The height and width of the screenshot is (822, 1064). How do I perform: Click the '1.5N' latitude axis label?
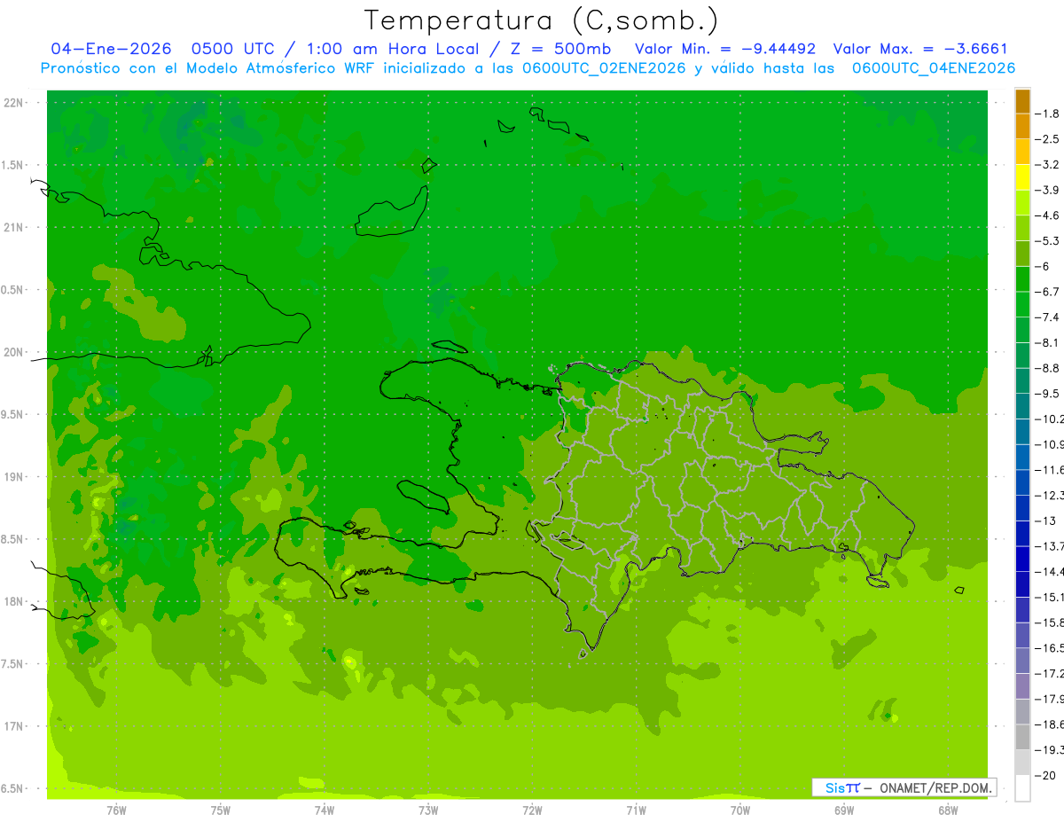pos(14,165)
